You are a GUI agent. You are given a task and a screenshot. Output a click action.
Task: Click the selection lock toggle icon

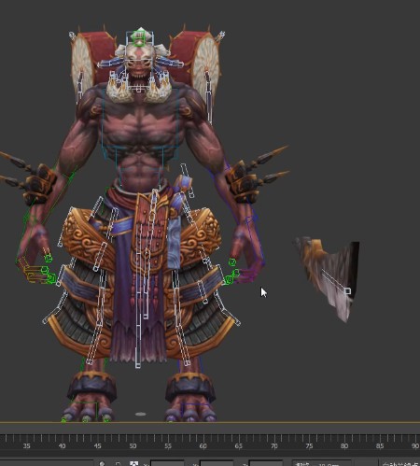[118, 464]
